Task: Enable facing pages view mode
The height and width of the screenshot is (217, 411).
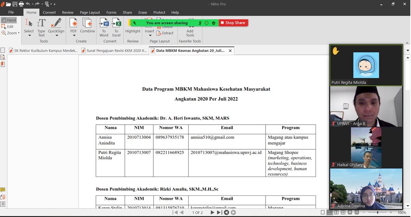Action: pos(336,213)
